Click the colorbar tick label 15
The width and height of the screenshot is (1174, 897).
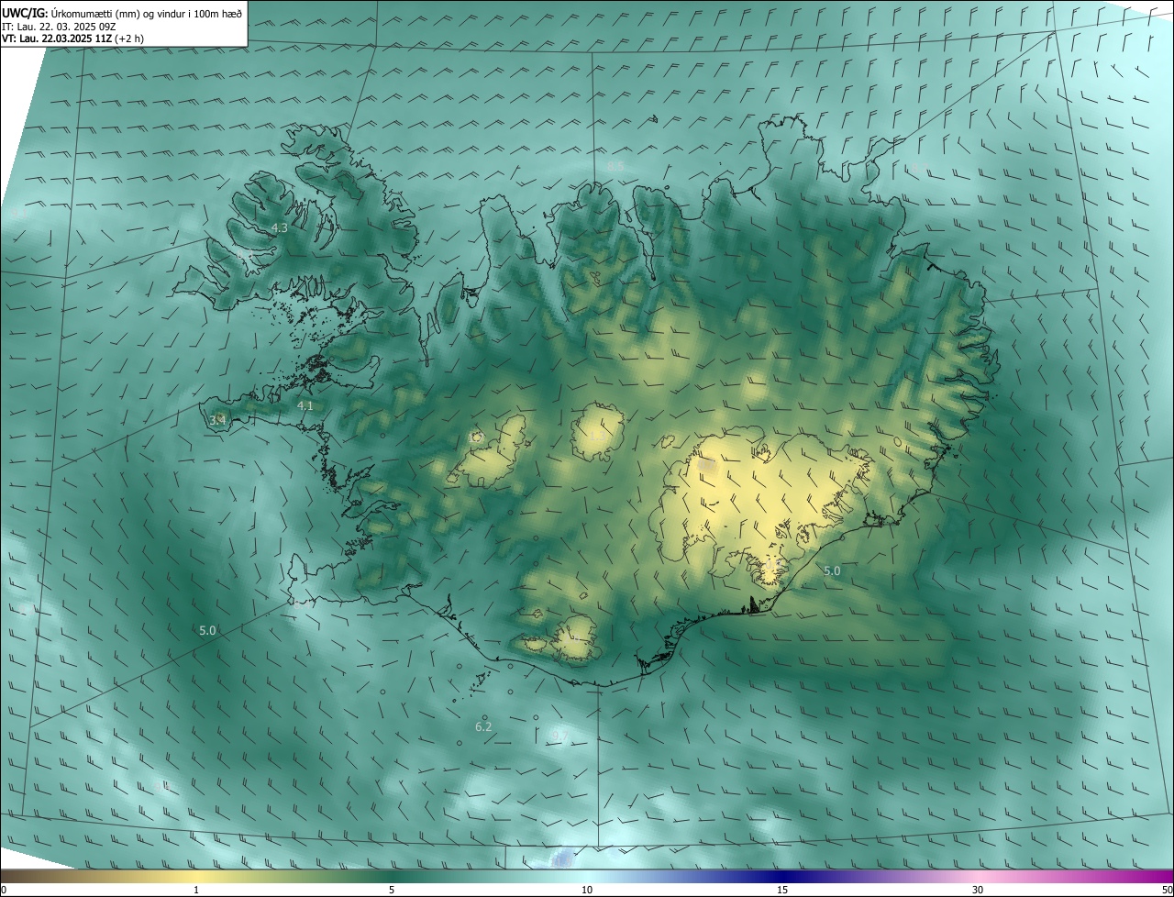pos(782,890)
